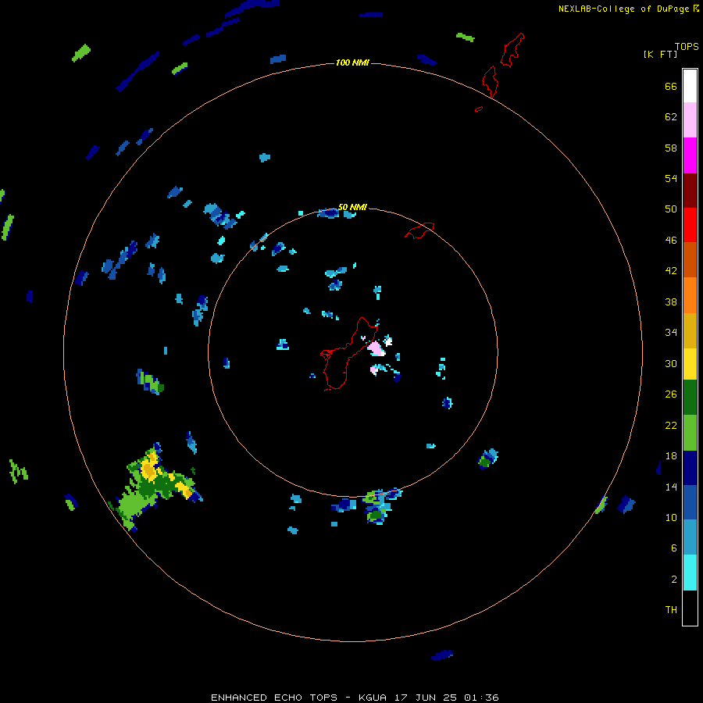This screenshot has height=703, width=703.
Task: Click the light pink legend swatch
Action: point(690,120)
